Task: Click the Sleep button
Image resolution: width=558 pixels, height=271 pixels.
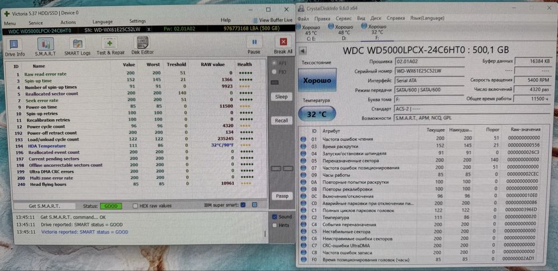Action: pyautogui.click(x=281, y=96)
